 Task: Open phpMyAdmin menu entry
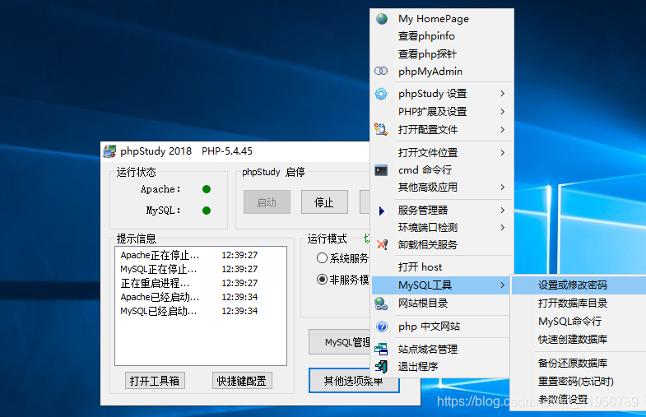[442, 72]
